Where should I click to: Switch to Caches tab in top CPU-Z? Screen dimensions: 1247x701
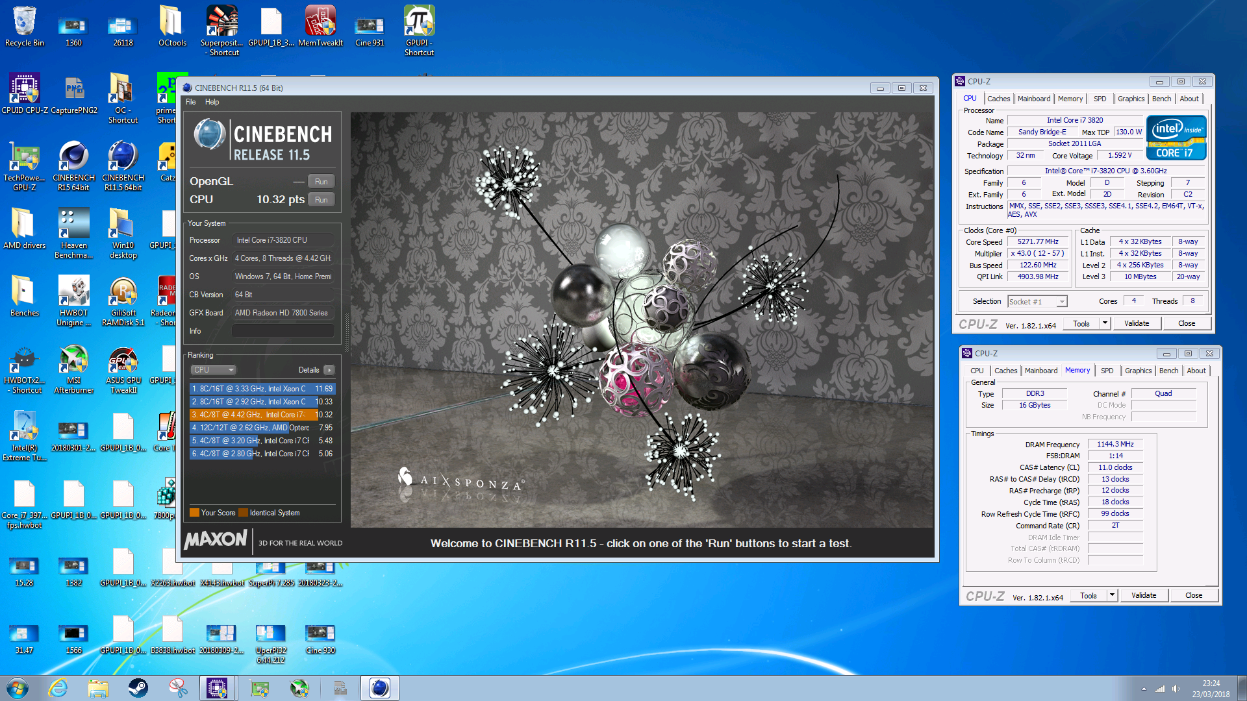tap(998, 99)
